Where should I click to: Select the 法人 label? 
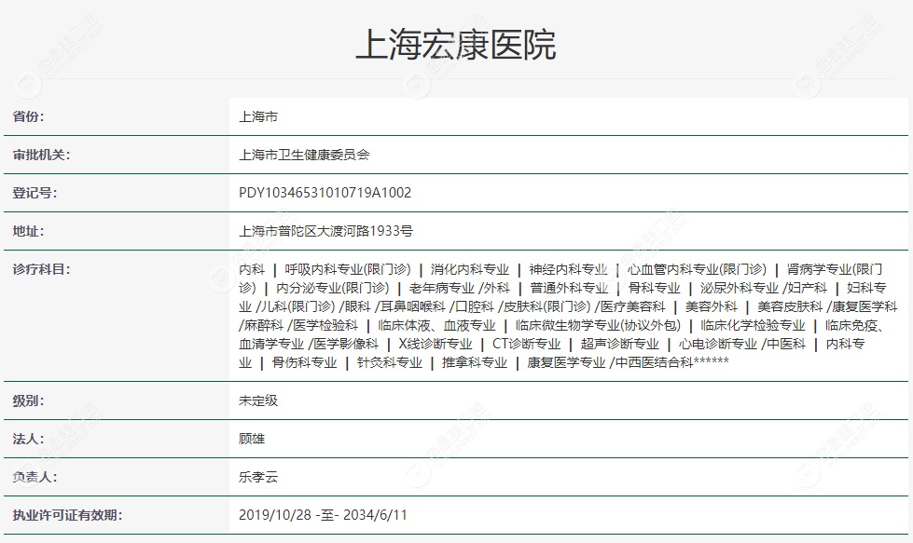[x=29, y=439]
